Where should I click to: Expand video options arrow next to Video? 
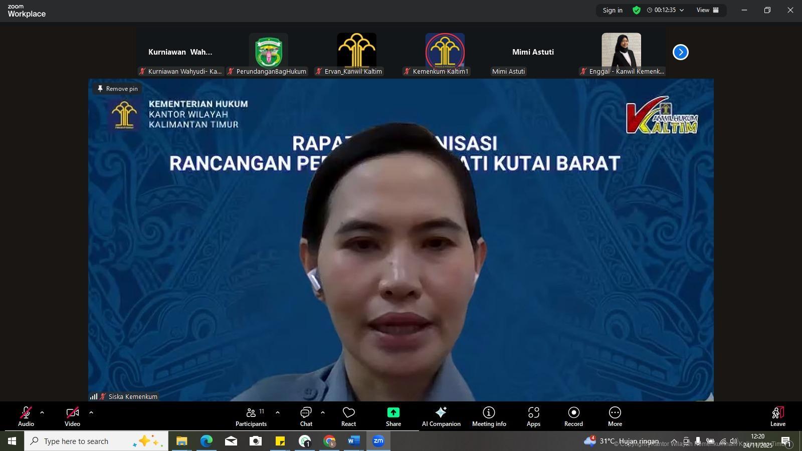coord(91,413)
